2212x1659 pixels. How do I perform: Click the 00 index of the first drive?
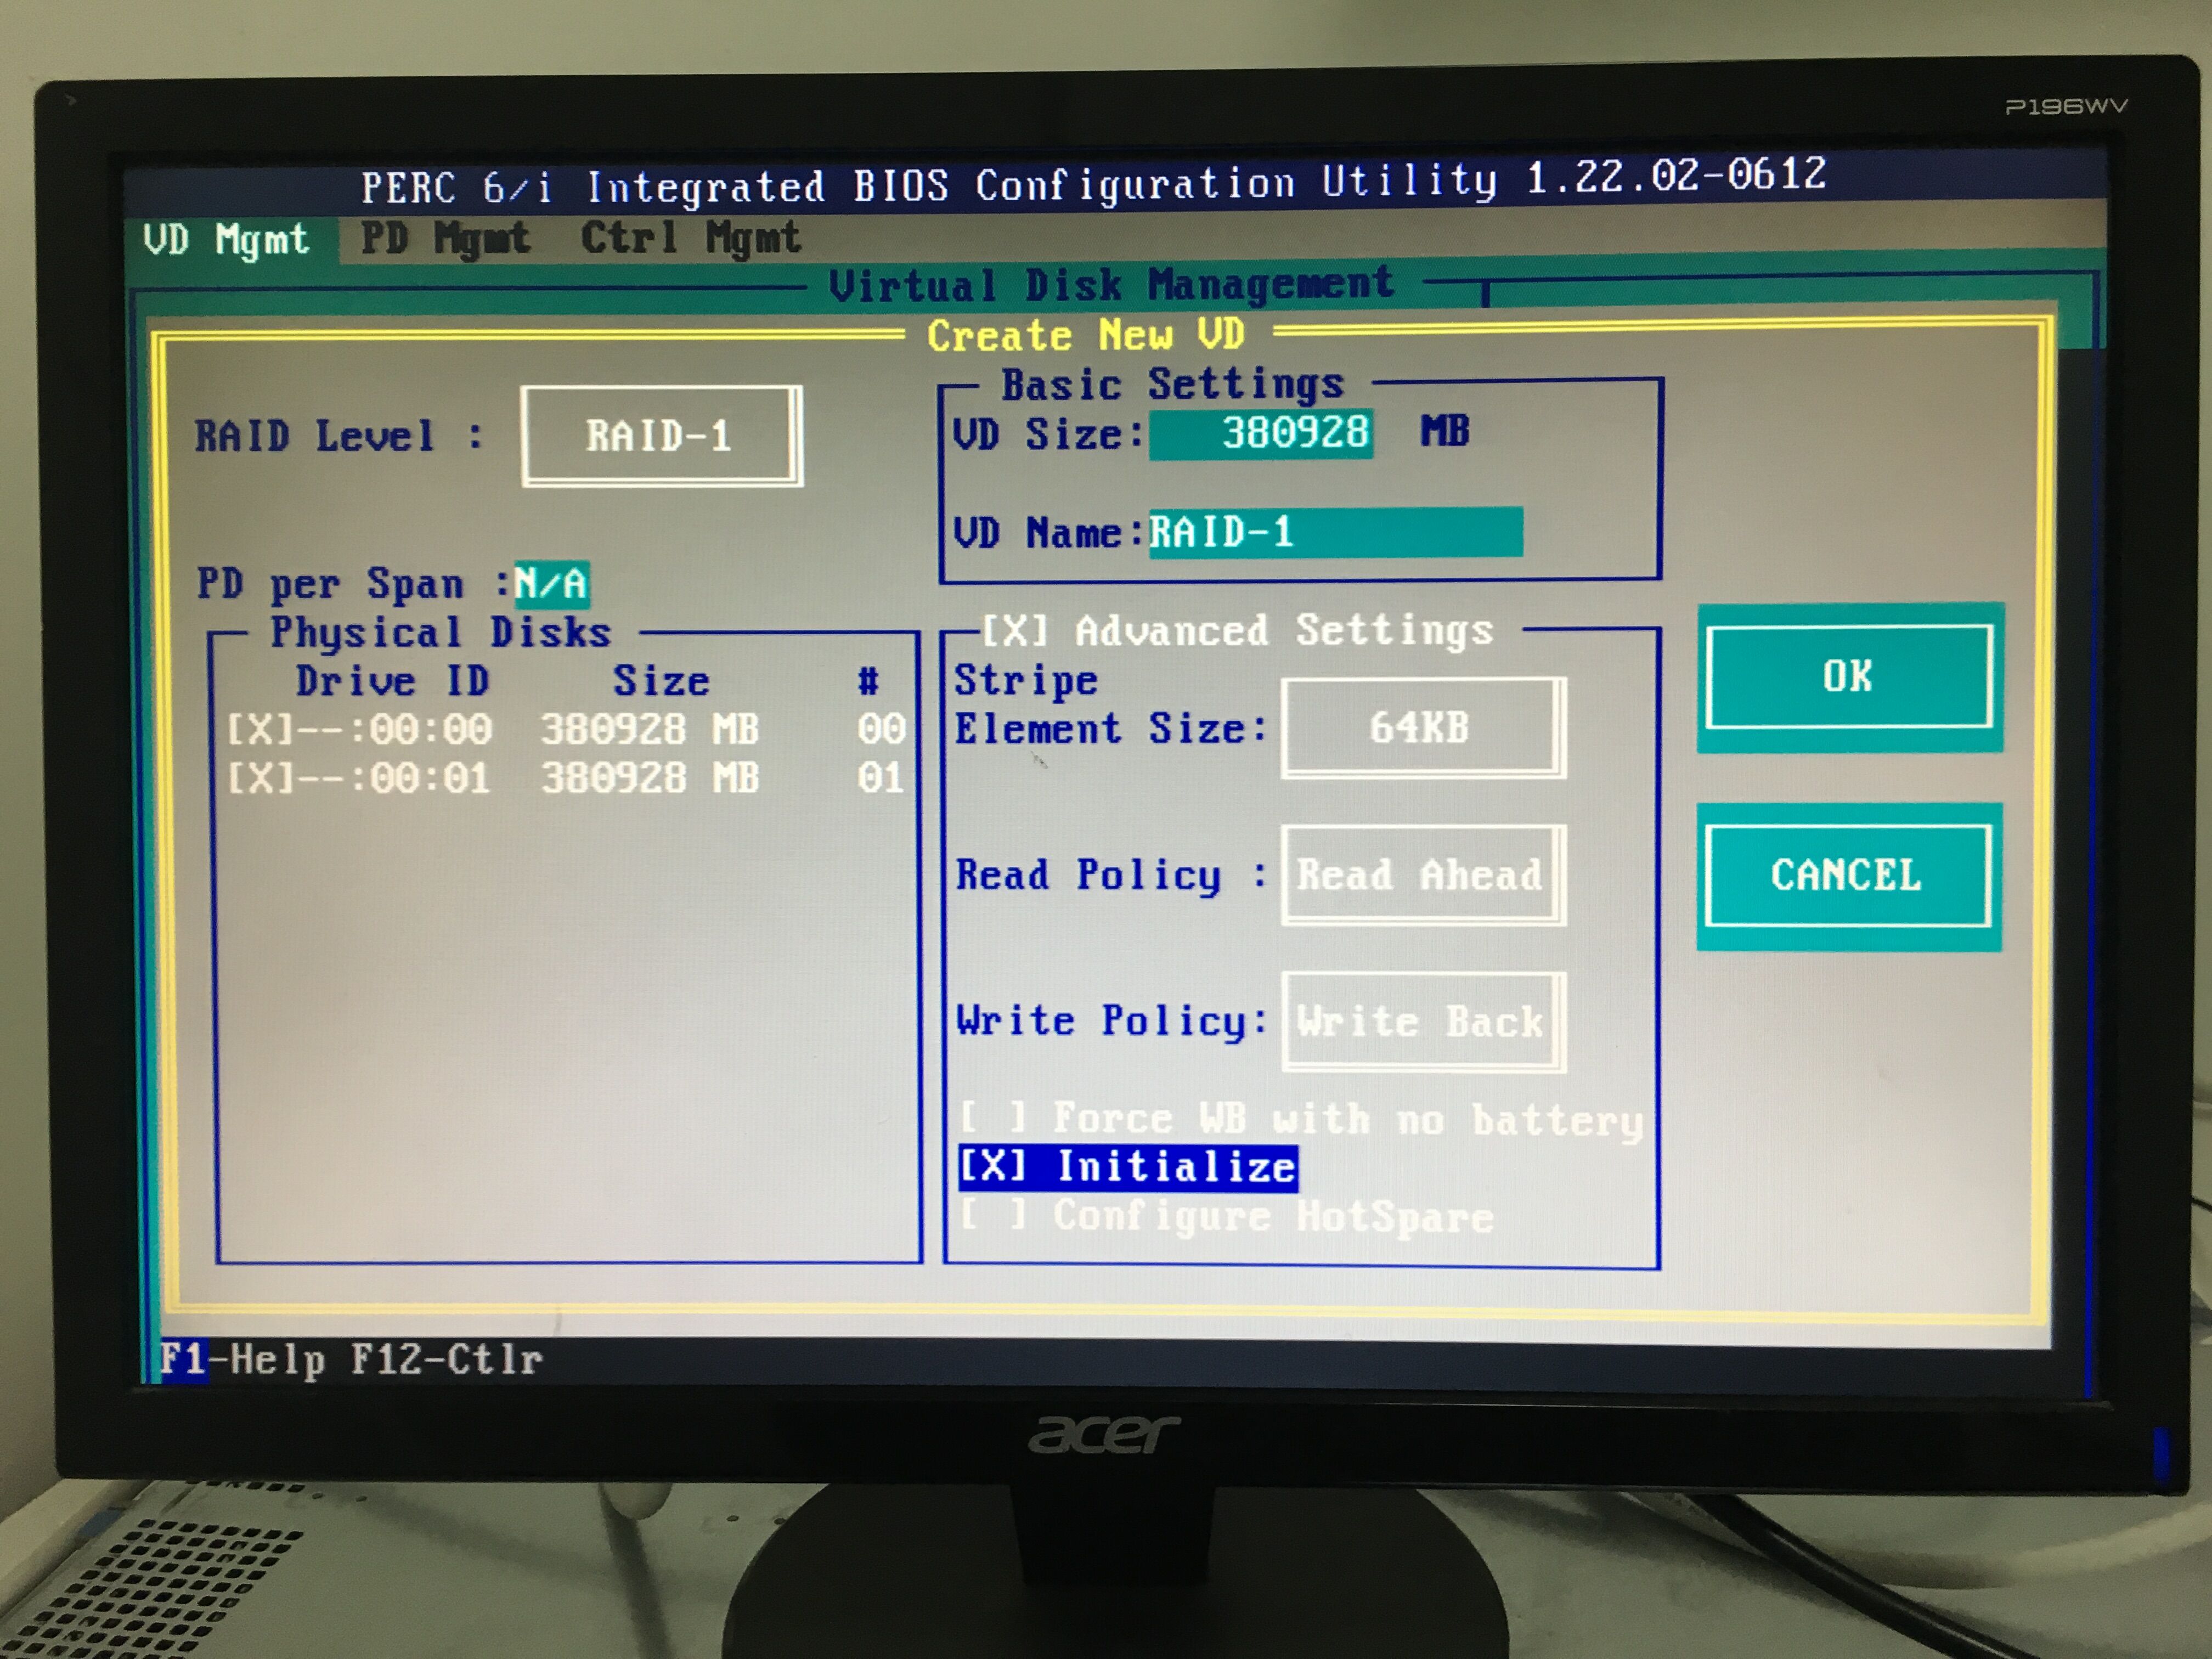pos(881,728)
